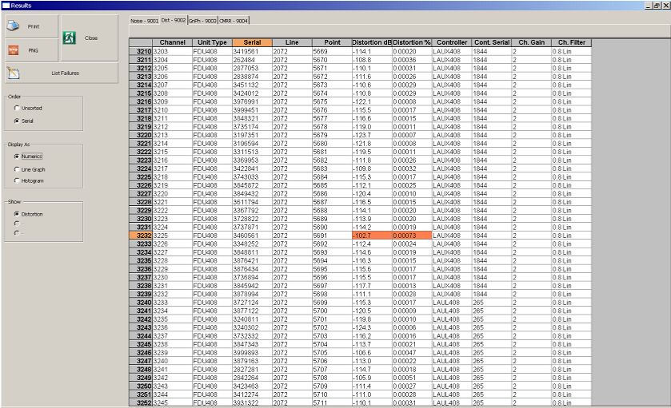Choose Line Graph display mode
This screenshot has height=408, width=671.
[x=30, y=169]
